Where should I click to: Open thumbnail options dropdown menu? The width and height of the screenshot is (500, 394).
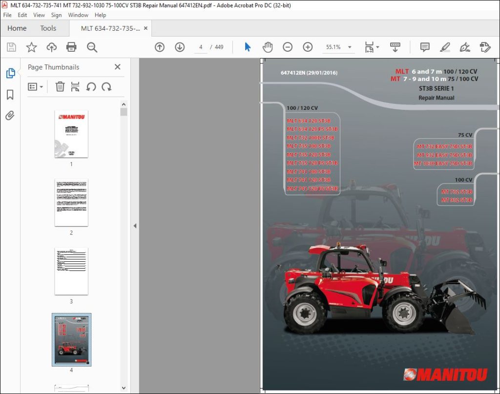(x=35, y=87)
